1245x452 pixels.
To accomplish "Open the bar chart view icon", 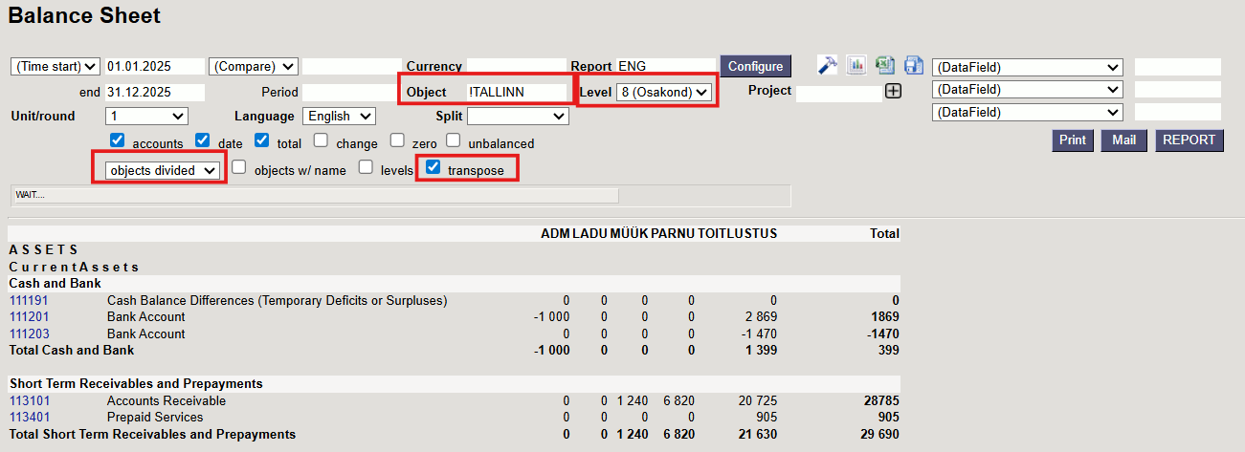I will 856,65.
